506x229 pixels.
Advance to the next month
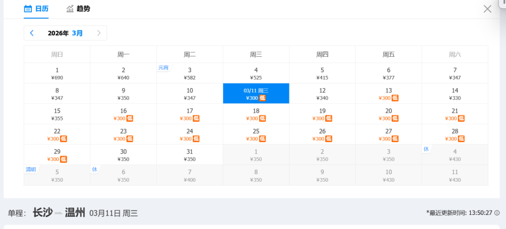coord(99,33)
